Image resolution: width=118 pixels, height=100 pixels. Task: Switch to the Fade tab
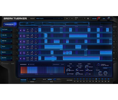click(97, 68)
